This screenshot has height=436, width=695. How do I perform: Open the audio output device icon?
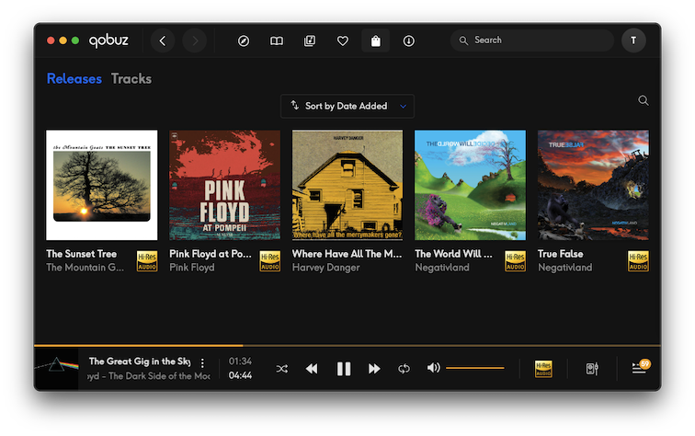(592, 369)
